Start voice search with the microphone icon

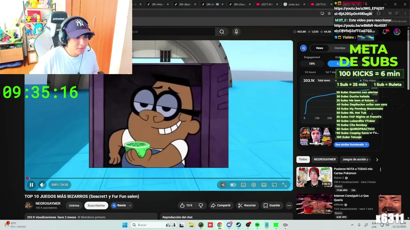(x=236, y=32)
